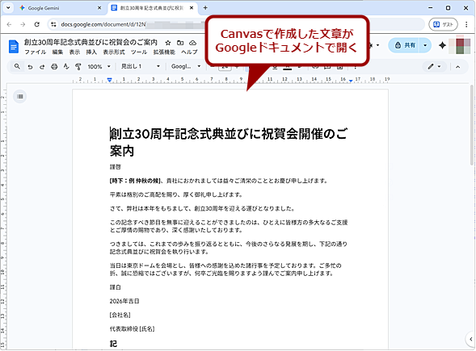Open the Google Docs home icon
Screen dimensions: 476x351
(14, 47)
